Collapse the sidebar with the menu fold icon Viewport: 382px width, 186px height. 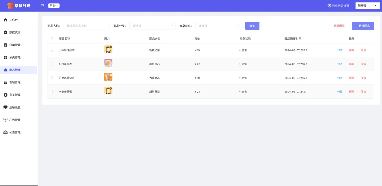pyautogui.click(x=42, y=6)
